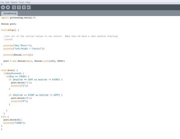This screenshot has height=139, width=180.
Task: Click the 'void draw()' line
Action: 9,70
